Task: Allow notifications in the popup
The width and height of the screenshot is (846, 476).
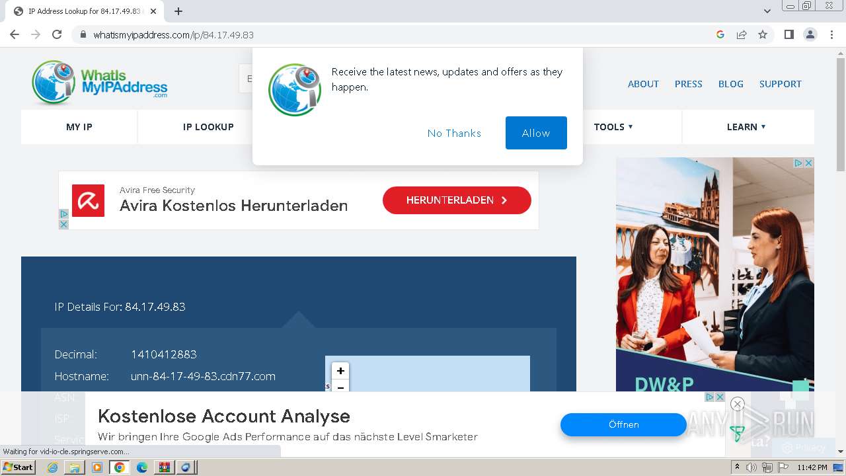Action: (x=536, y=133)
